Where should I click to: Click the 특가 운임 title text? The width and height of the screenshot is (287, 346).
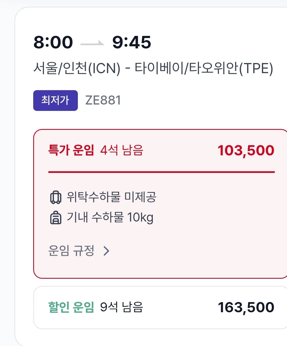pos(71,150)
